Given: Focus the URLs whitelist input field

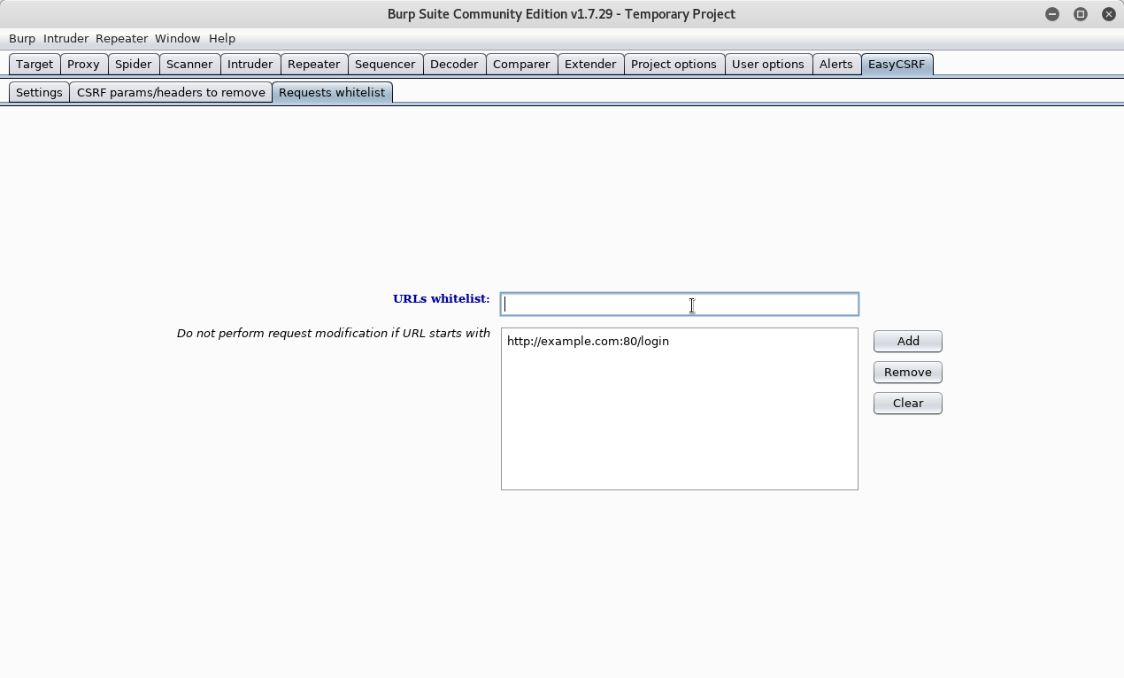Looking at the screenshot, I should point(680,304).
